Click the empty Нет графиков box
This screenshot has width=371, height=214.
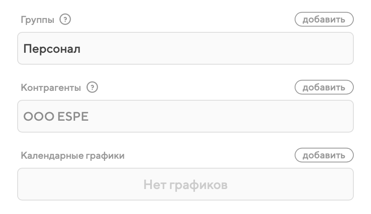pyautogui.click(x=185, y=184)
